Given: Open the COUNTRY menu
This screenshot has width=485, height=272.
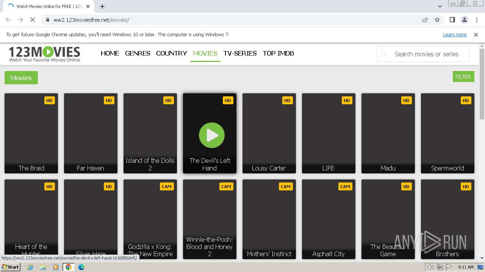Looking at the screenshot, I should 172,53.
